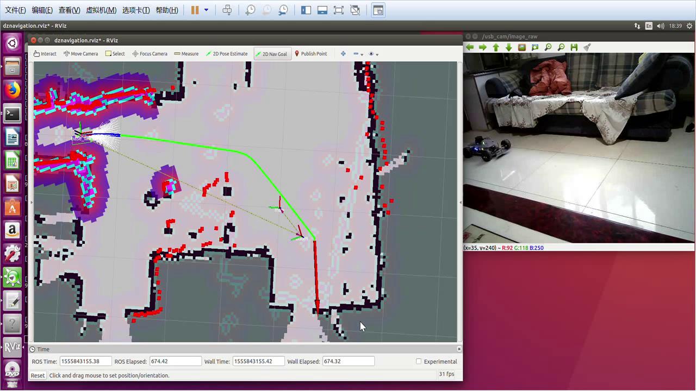Click the Focus Camera tool

[150, 54]
